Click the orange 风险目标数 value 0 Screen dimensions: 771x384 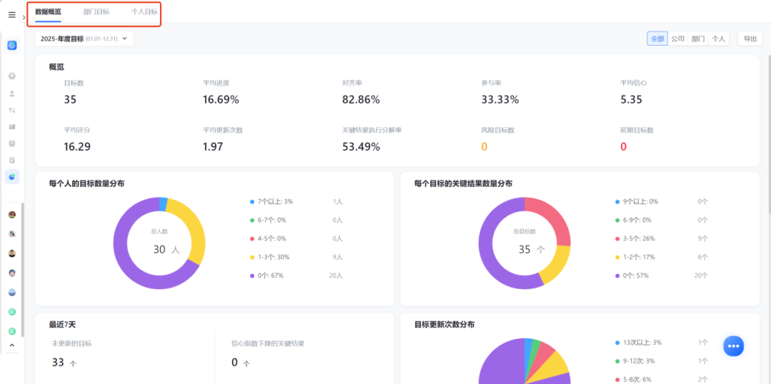click(484, 146)
